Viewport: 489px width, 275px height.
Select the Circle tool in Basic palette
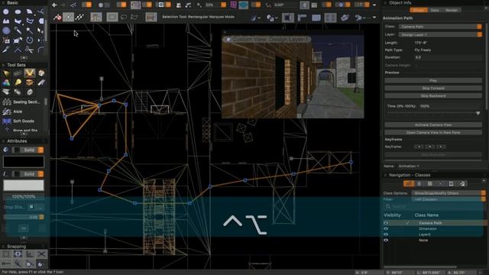6,12
